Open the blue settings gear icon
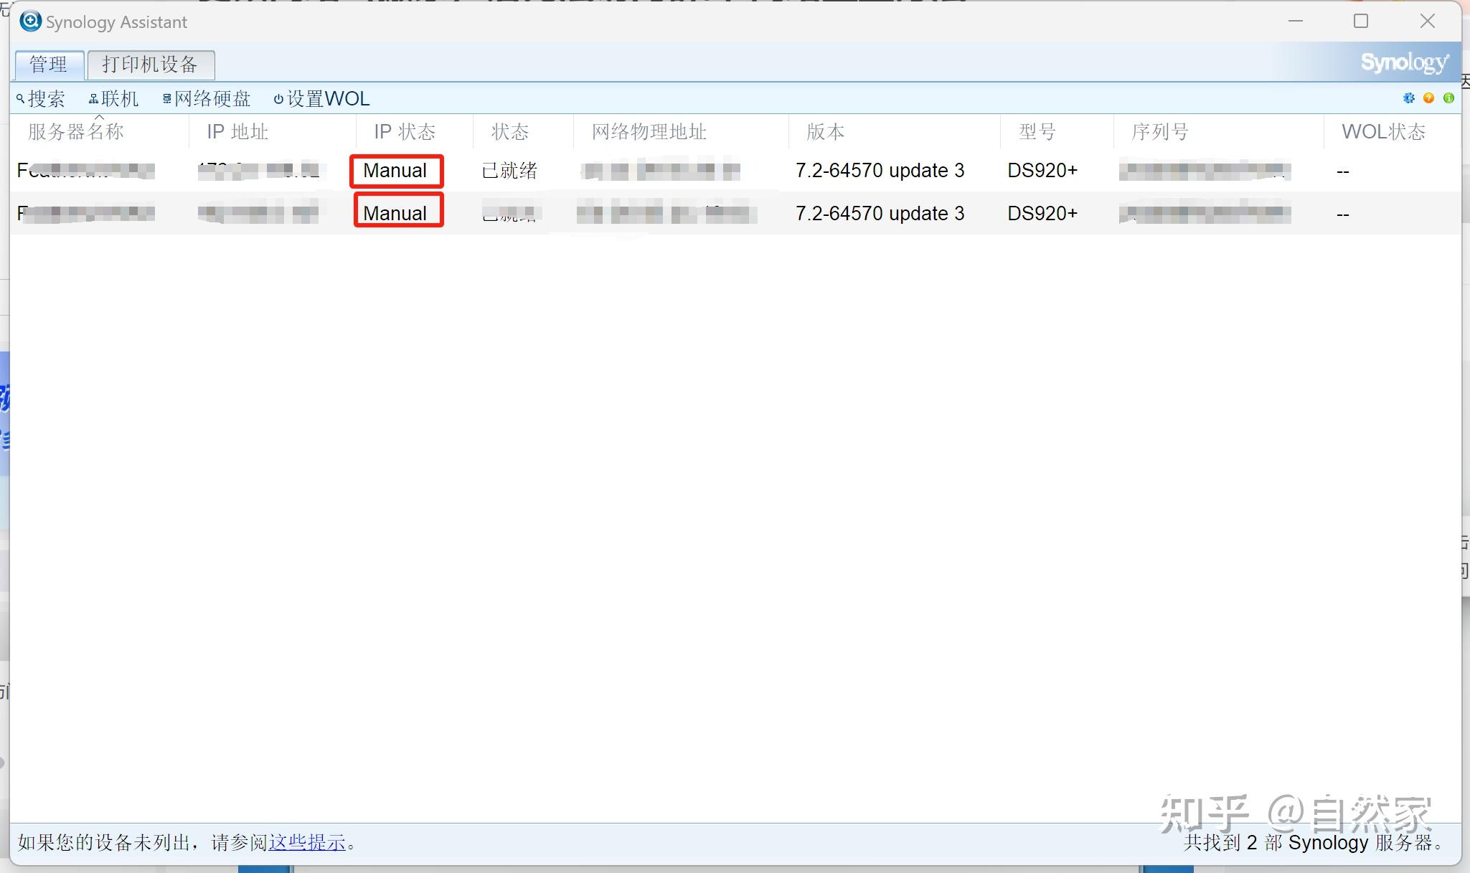 point(1409,98)
